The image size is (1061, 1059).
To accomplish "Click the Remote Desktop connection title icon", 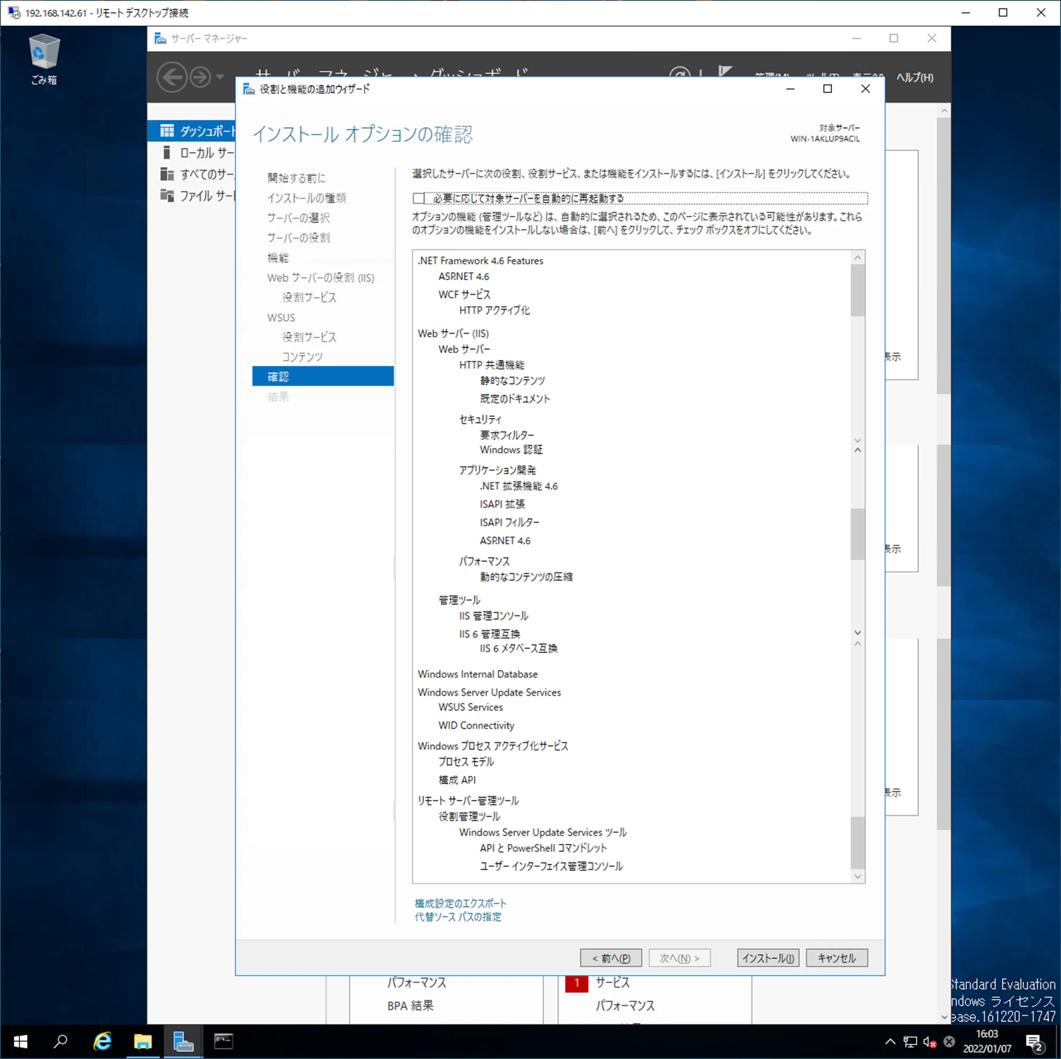I will pyautogui.click(x=14, y=12).
